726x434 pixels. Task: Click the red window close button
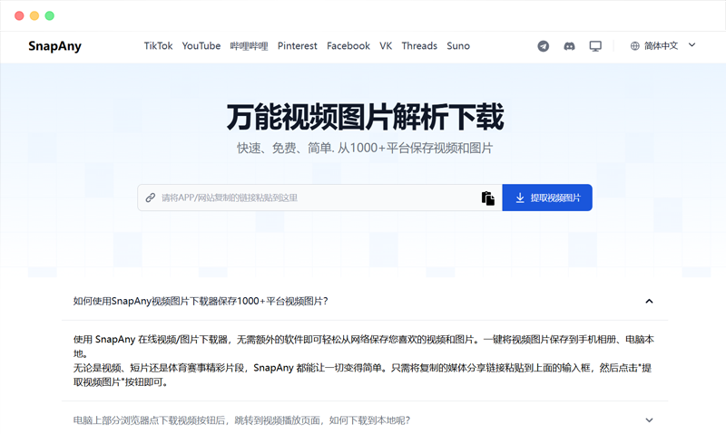click(19, 15)
